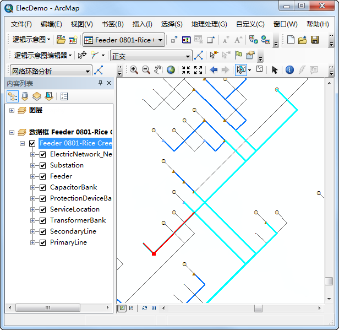Open the 书签(B) menu
339x330 pixels.
[x=112, y=24]
